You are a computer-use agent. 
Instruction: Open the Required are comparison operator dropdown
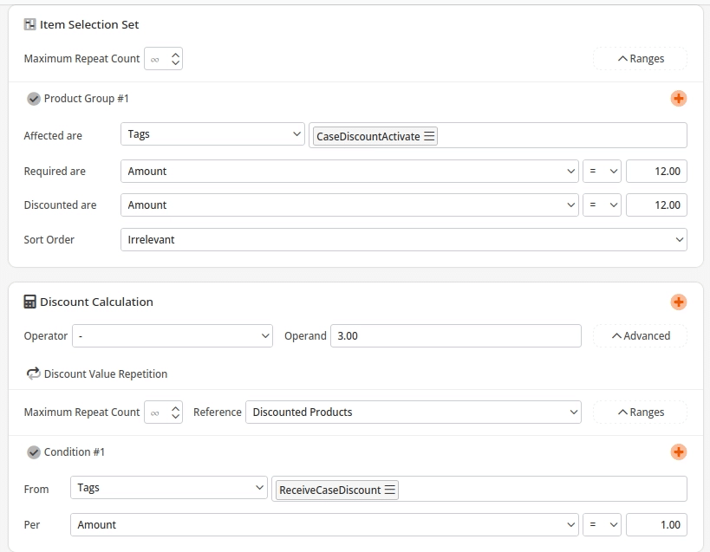602,172
